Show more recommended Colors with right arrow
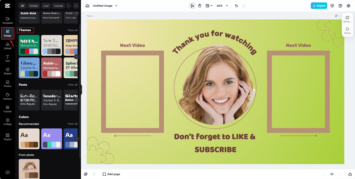The height and width of the screenshot is (179, 355). point(76,139)
